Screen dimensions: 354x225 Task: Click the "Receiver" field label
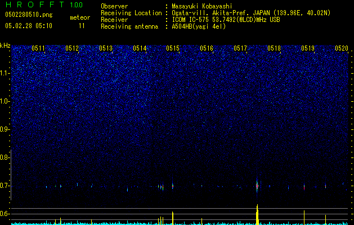pos(114,20)
